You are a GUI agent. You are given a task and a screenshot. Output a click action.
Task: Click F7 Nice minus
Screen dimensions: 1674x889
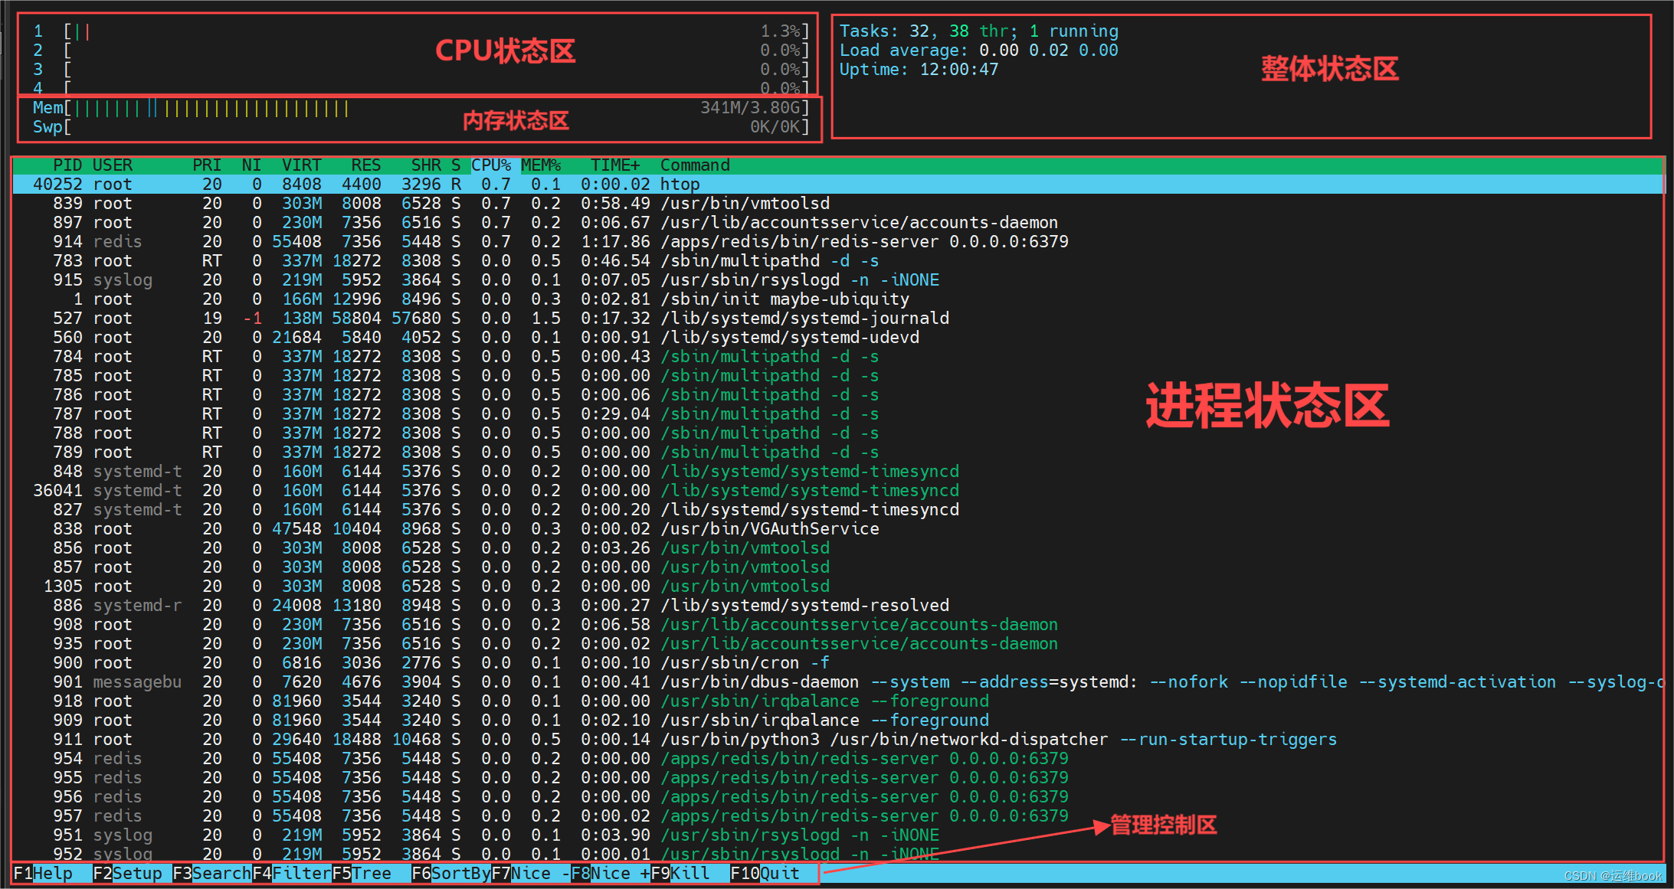click(531, 874)
